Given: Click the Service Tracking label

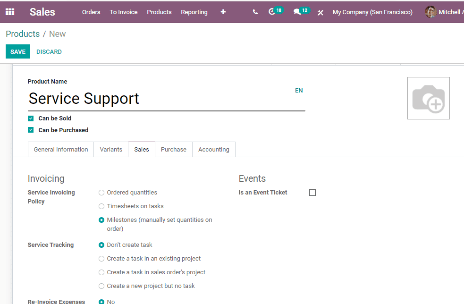Looking at the screenshot, I should click(51, 245).
